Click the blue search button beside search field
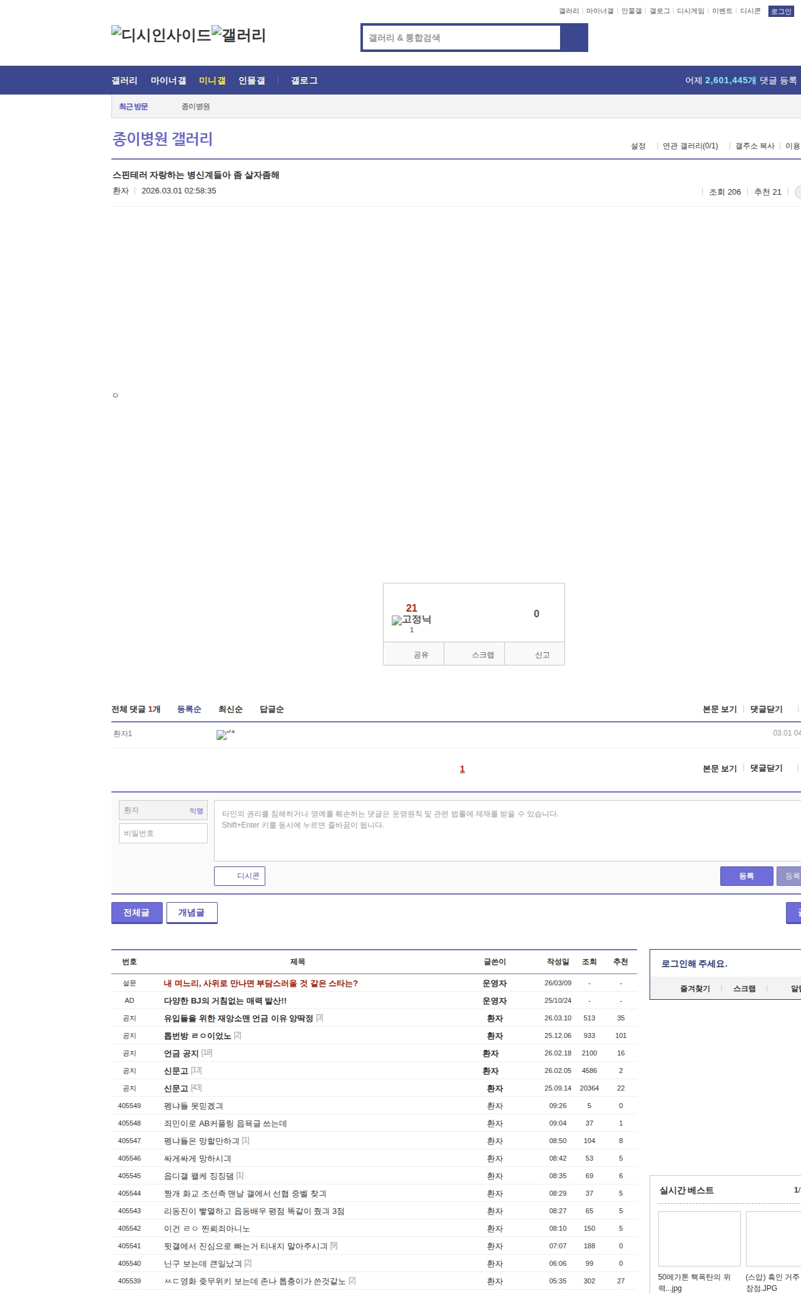 574,38
